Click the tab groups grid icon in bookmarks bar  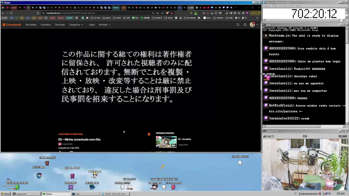77,18
